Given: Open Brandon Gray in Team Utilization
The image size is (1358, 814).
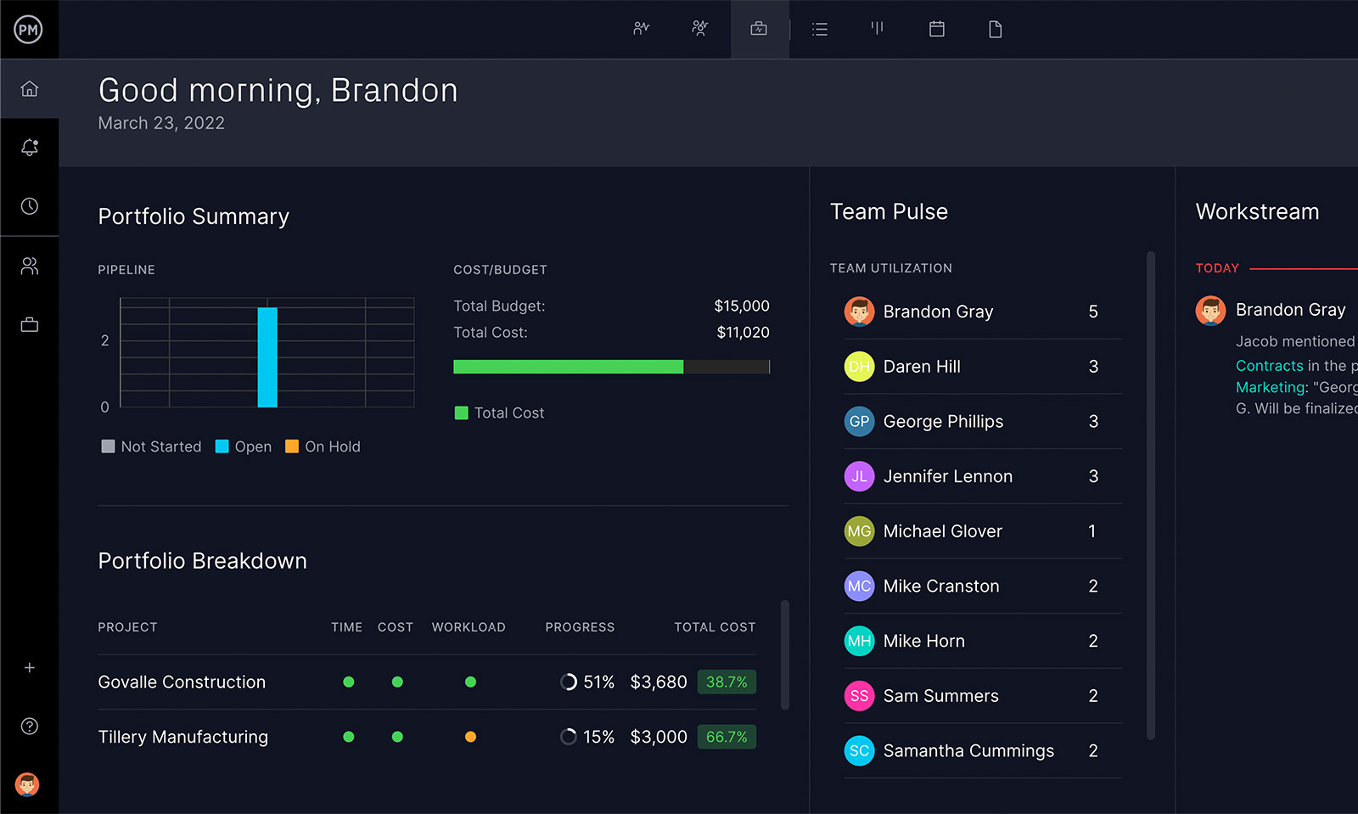Looking at the screenshot, I should [x=938, y=312].
